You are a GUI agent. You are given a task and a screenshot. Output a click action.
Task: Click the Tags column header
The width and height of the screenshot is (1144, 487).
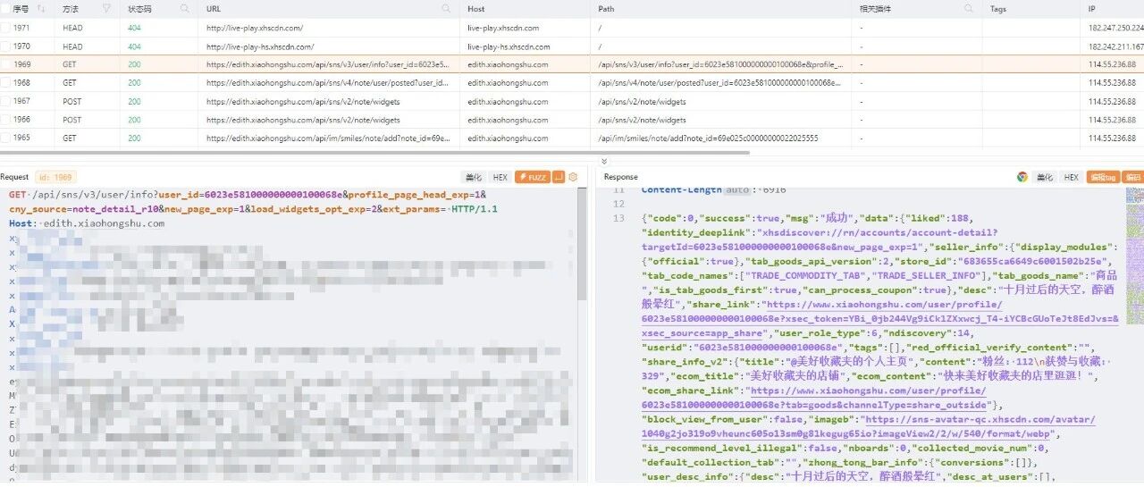(998, 8)
